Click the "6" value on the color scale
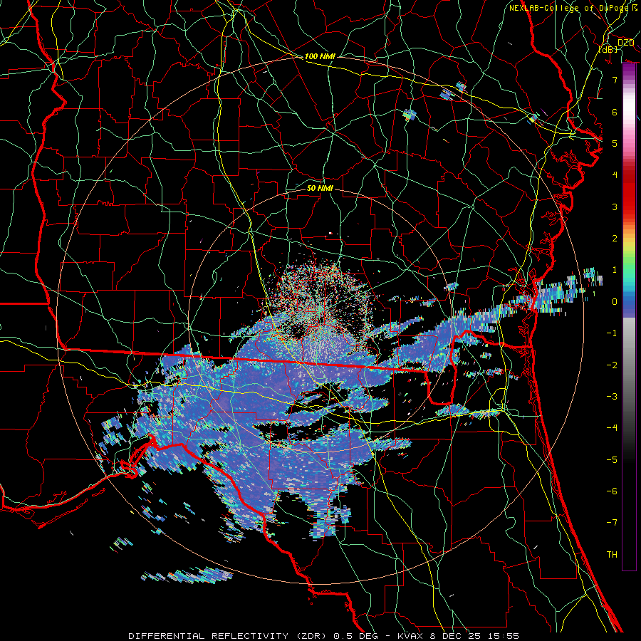Screen dimensions: 641x641 (615, 112)
